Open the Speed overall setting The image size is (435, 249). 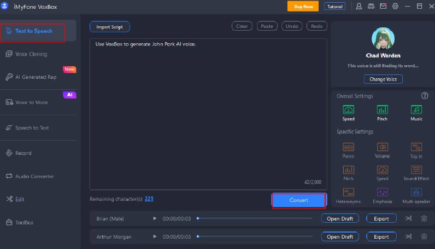point(348,113)
